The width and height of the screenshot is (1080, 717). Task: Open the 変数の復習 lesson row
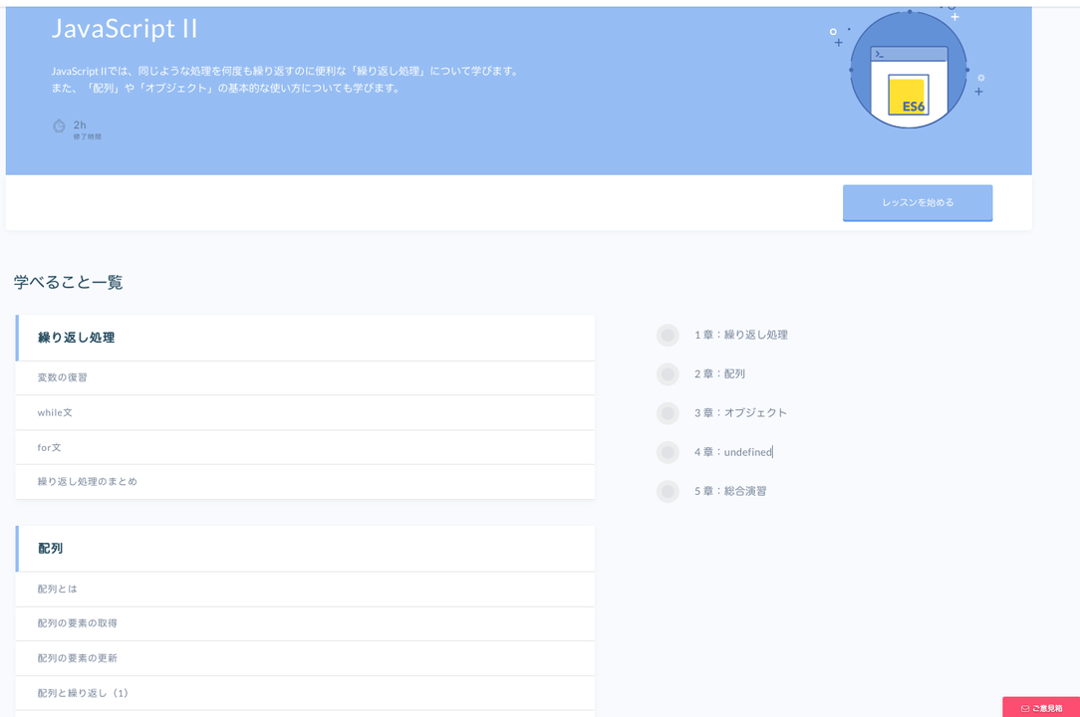click(305, 377)
